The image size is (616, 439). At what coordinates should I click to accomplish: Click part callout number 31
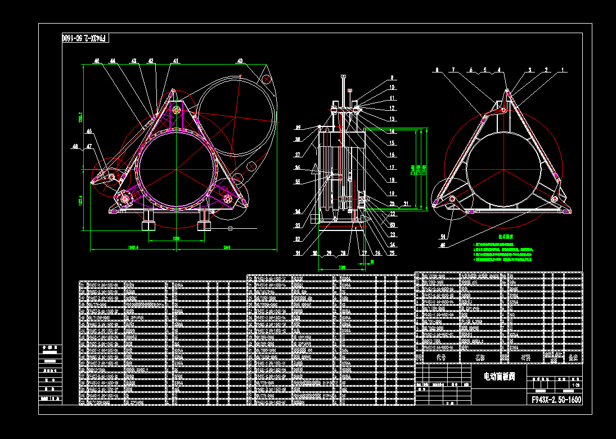tap(298, 254)
